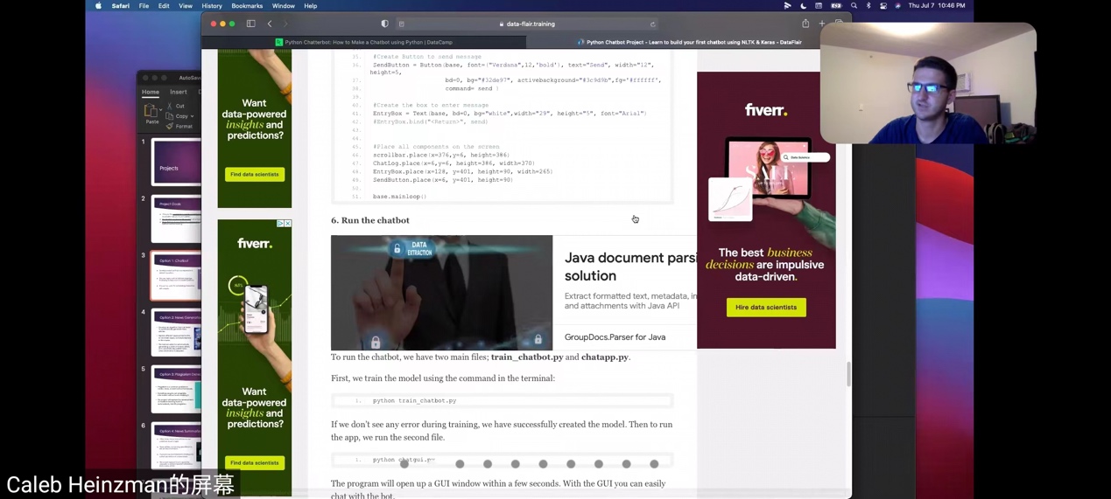
Task: Reload the data-flair.training page
Action: pyautogui.click(x=652, y=24)
